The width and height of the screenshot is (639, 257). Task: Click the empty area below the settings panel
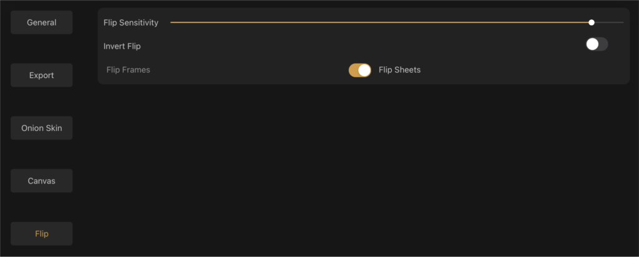coord(364,169)
